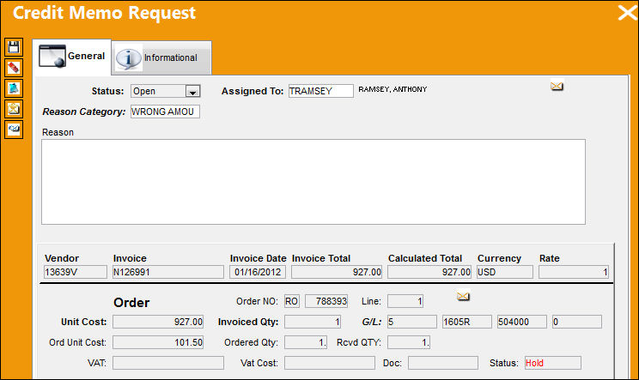Select the Invoice field N126991
Viewport: 639px width, 380px height.
[167, 272]
